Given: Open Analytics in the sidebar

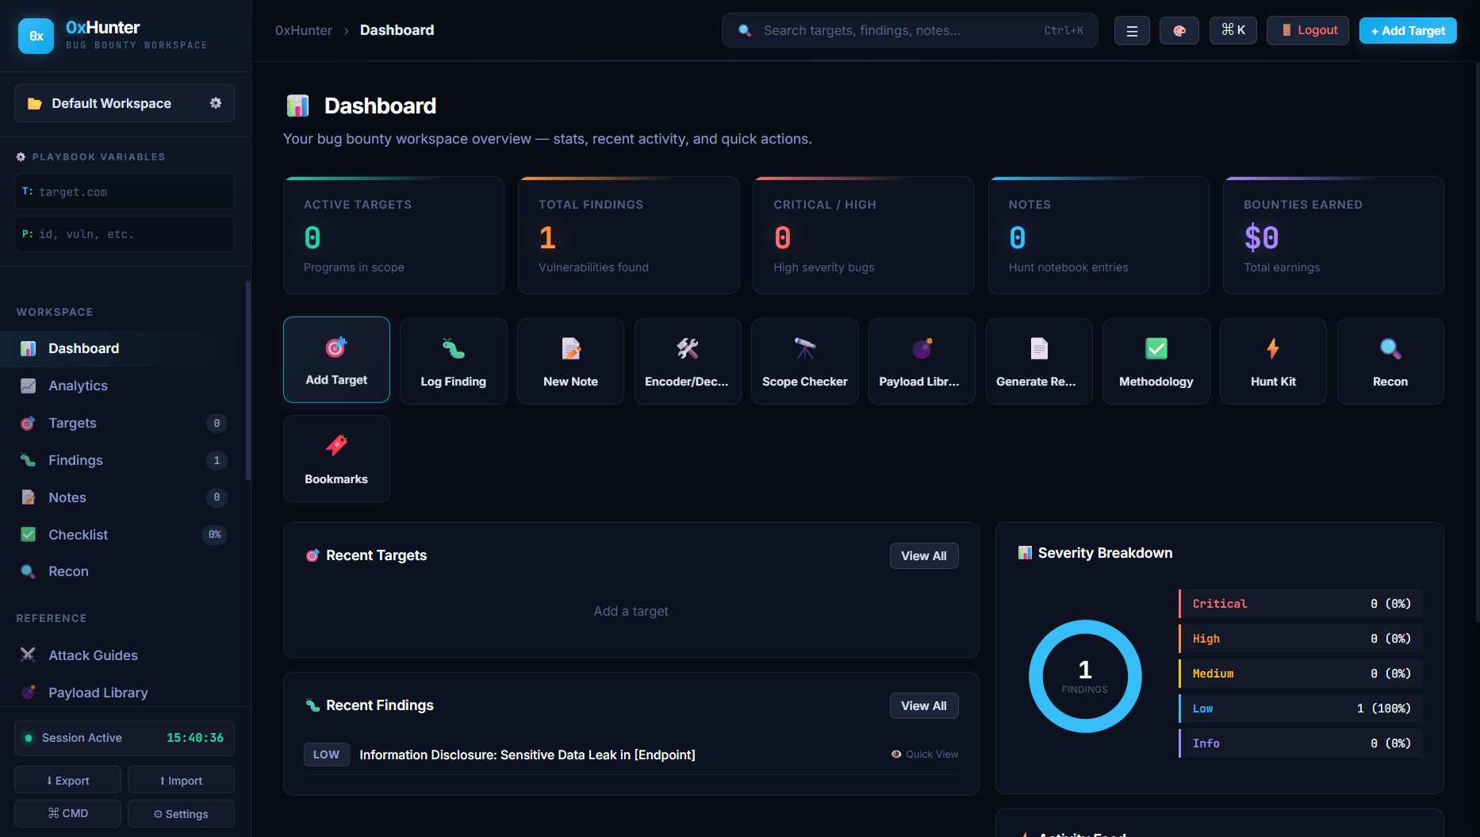Looking at the screenshot, I should pos(125,386).
